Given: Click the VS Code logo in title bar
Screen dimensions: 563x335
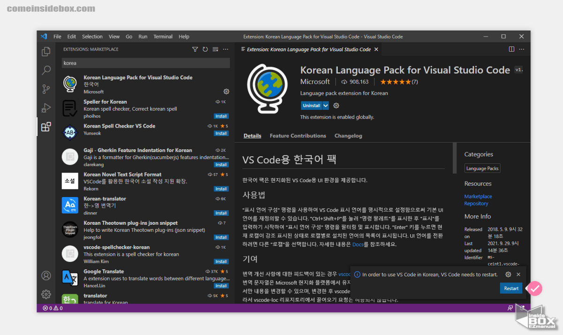Looking at the screenshot, I should 44,37.
